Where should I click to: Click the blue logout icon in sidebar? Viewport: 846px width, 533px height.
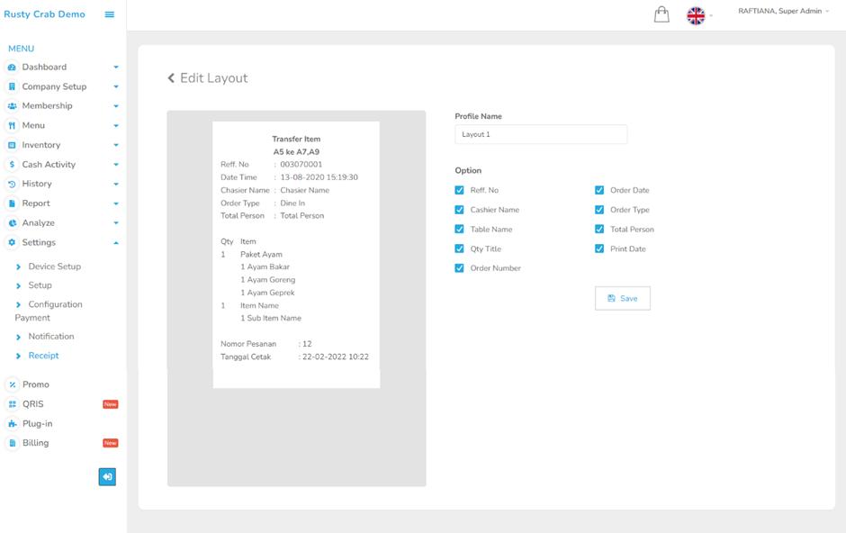pyautogui.click(x=107, y=476)
